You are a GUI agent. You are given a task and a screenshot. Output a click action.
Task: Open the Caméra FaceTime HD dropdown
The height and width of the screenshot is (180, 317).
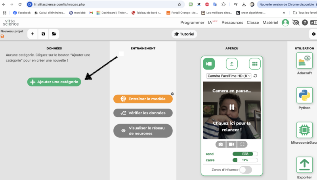229,76
